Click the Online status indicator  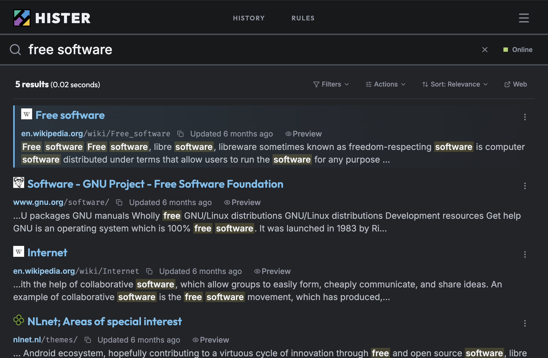coord(518,50)
